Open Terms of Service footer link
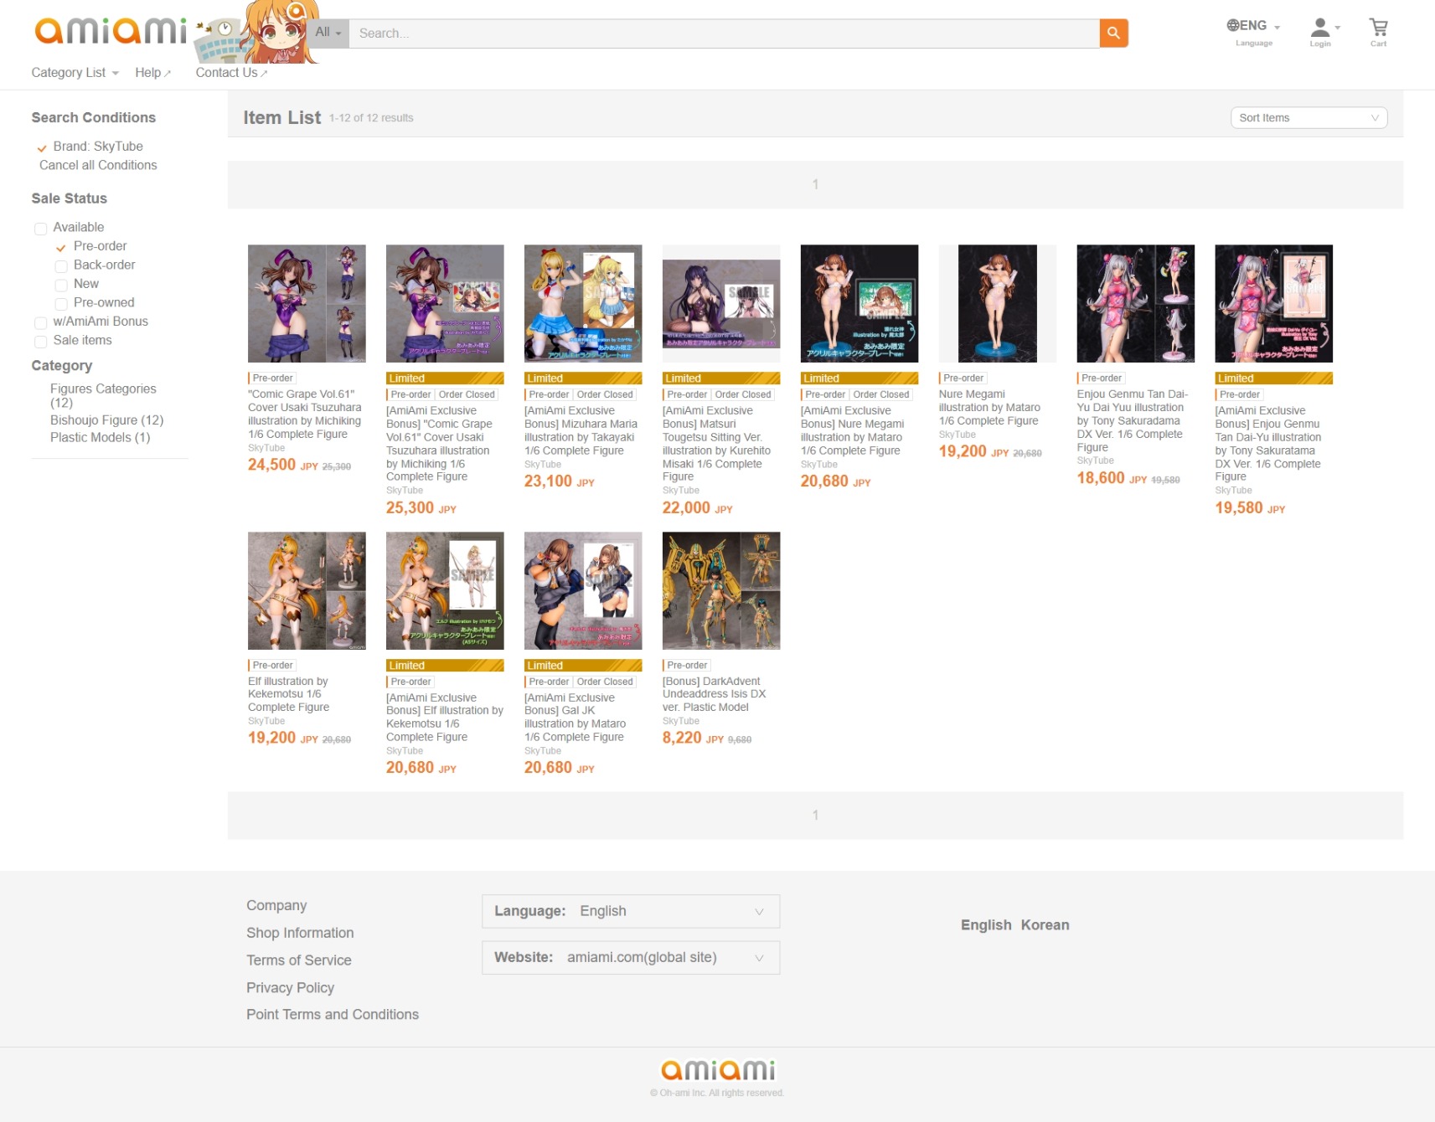 299,960
